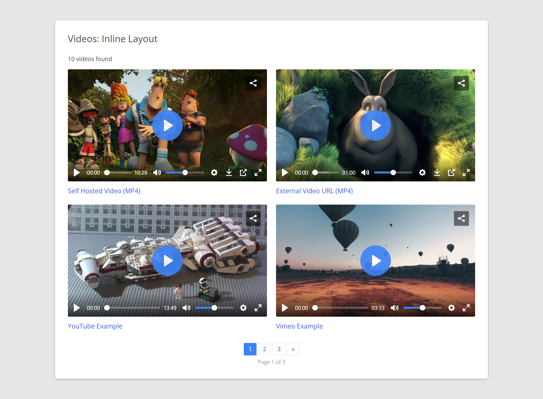Viewport: 543px width, 399px height.
Task: Click the 'Videos: Inline Layout' heading
Action: [x=113, y=39]
